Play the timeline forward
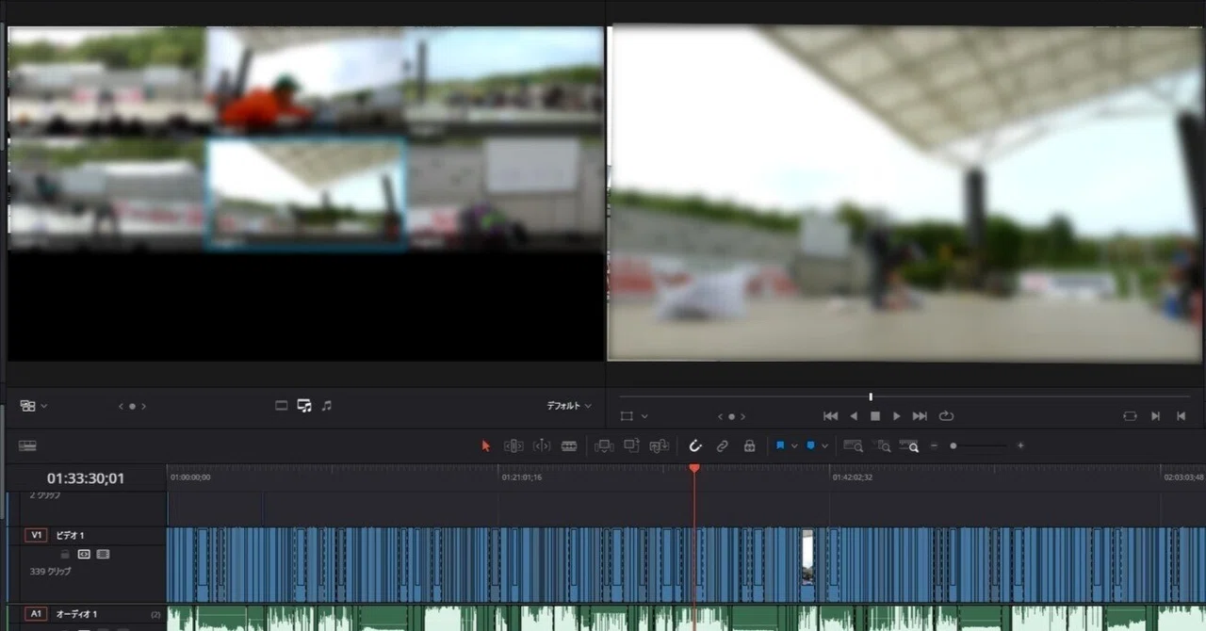 (897, 415)
